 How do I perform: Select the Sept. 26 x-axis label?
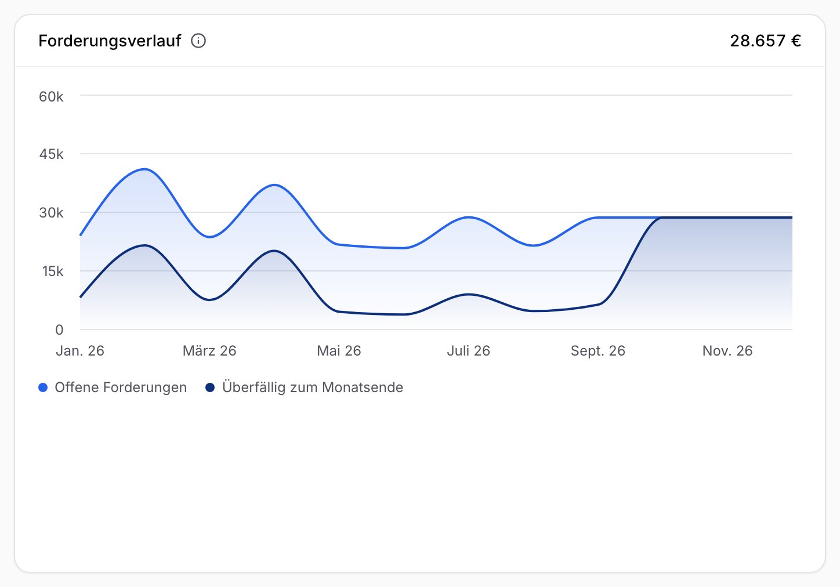click(x=598, y=351)
